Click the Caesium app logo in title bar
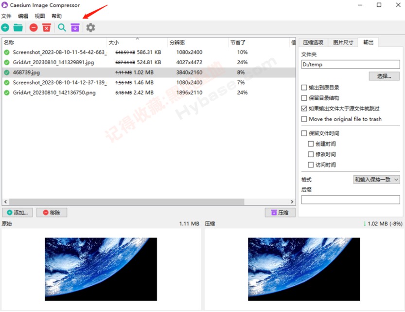 point(5,5)
